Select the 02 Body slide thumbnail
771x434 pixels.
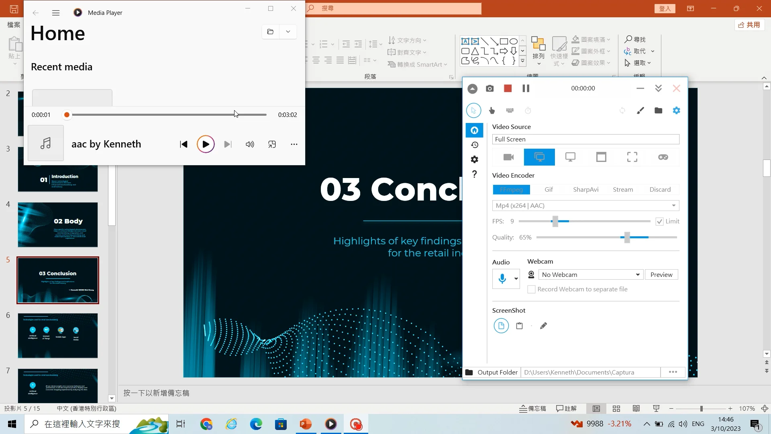point(58,225)
